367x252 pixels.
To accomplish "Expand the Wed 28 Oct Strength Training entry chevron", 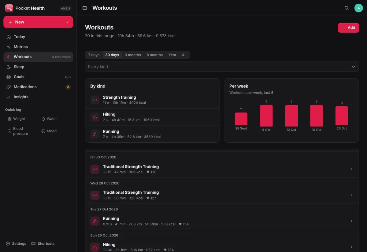I will [351, 195].
